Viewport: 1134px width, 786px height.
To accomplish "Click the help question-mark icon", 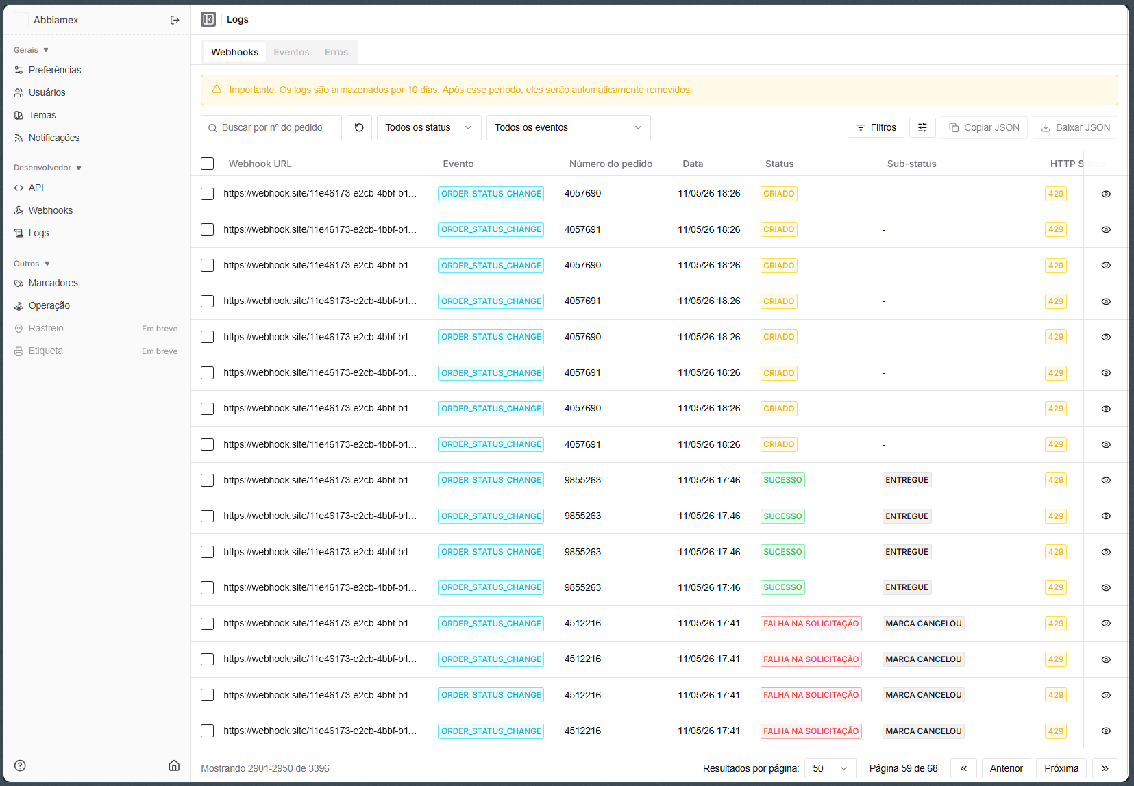I will 20,765.
